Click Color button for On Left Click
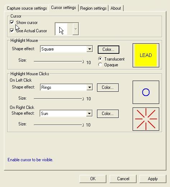The width and height of the screenshot is (170, 187). tap(108, 87)
